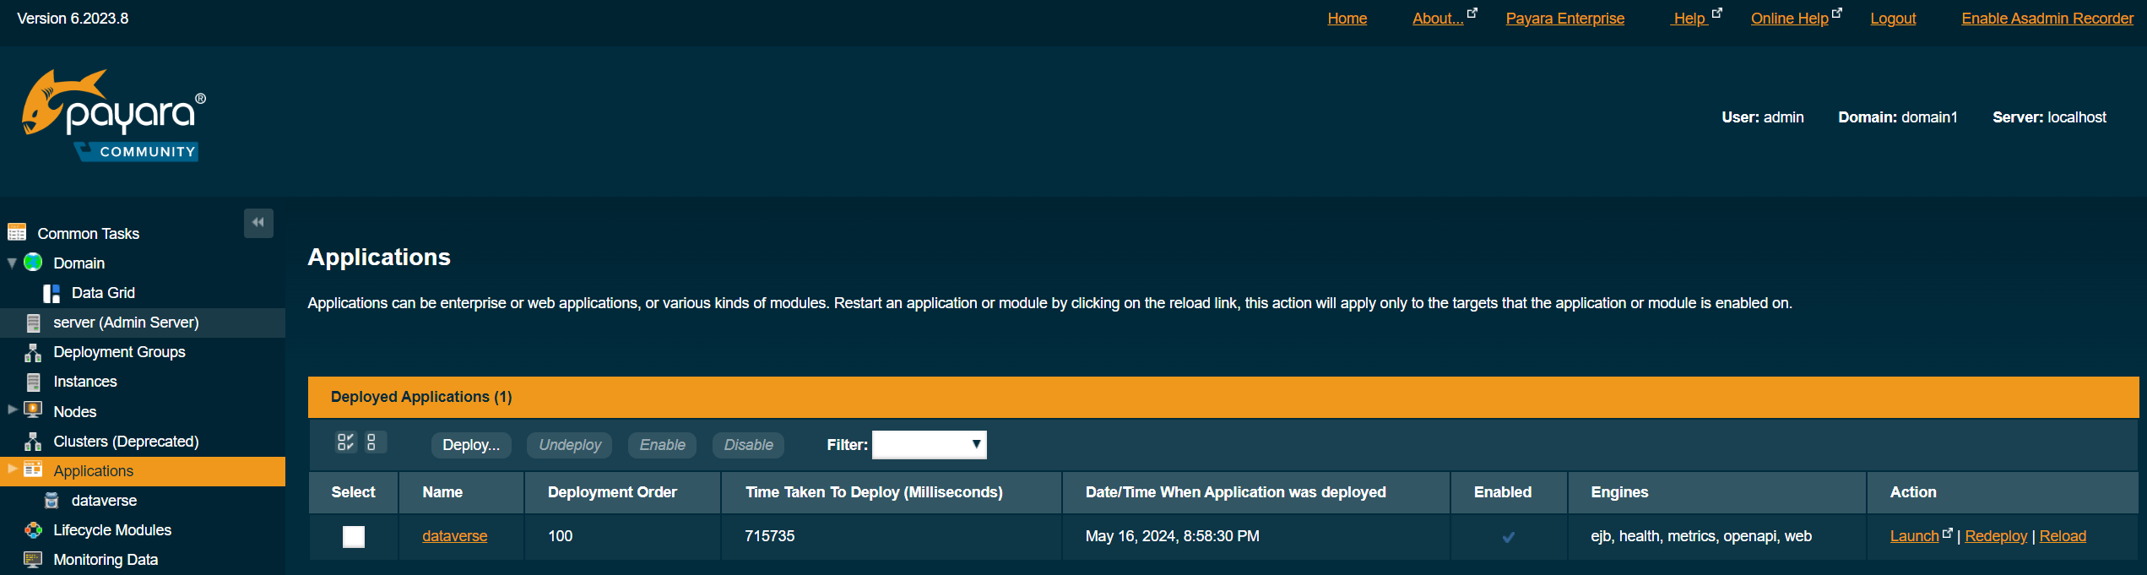2147x575 pixels.
Task: Click the Deploy... button
Action: click(471, 445)
